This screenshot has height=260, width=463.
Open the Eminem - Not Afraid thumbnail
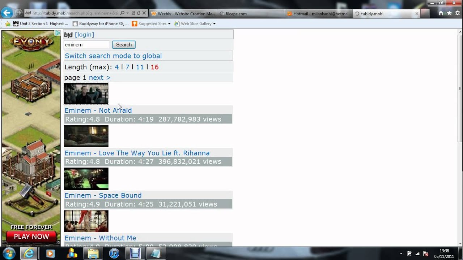[x=86, y=94]
